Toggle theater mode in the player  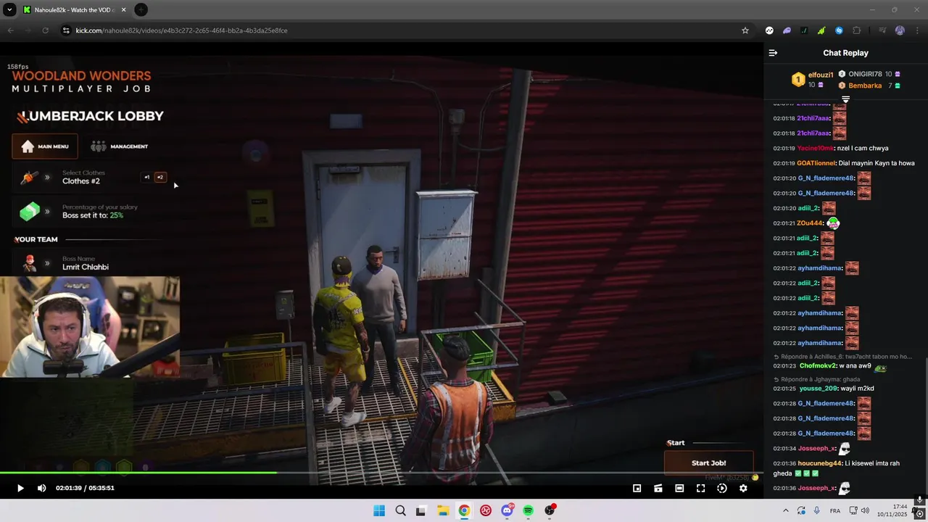(679, 488)
